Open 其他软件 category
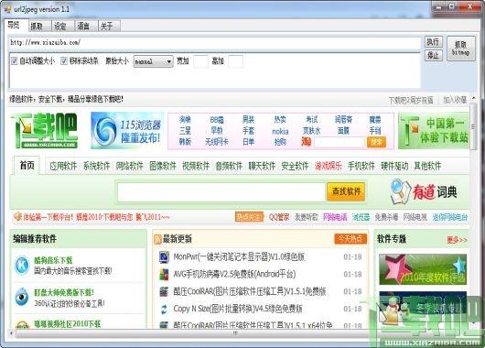The height and width of the screenshot is (348, 485). point(427,166)
